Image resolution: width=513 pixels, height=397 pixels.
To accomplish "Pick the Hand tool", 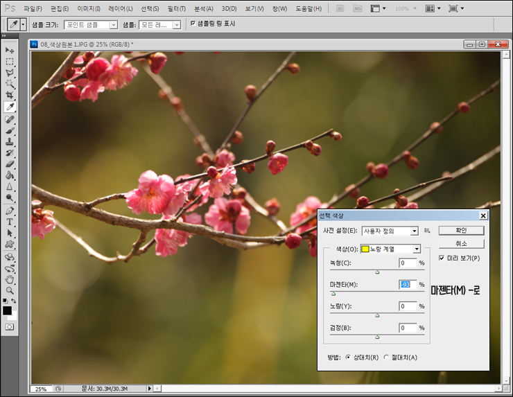I will tap(10, 280).
